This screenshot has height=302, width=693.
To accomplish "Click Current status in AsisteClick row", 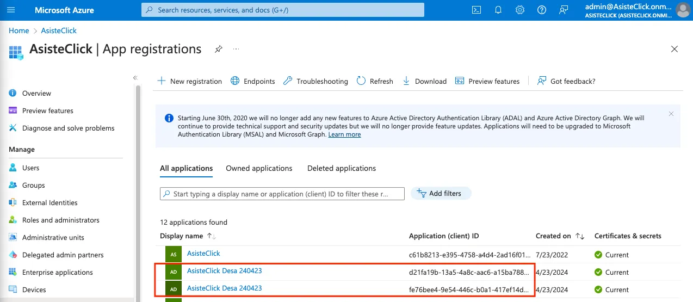I will 611,255.
